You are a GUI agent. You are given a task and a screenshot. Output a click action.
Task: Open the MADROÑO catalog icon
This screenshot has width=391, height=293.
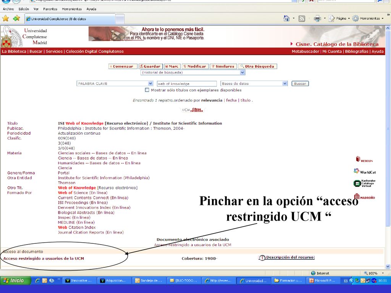click(364, 197)
